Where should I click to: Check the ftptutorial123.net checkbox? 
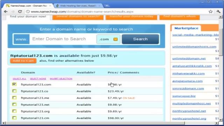pos(14,104)
